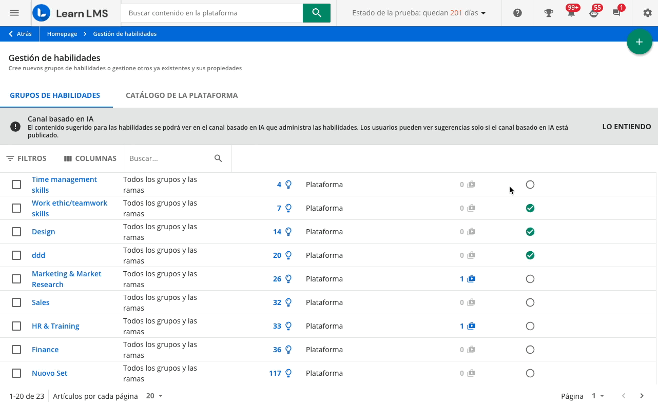
Task: Select the Time management skills checkbox
Action: [16, 185]
